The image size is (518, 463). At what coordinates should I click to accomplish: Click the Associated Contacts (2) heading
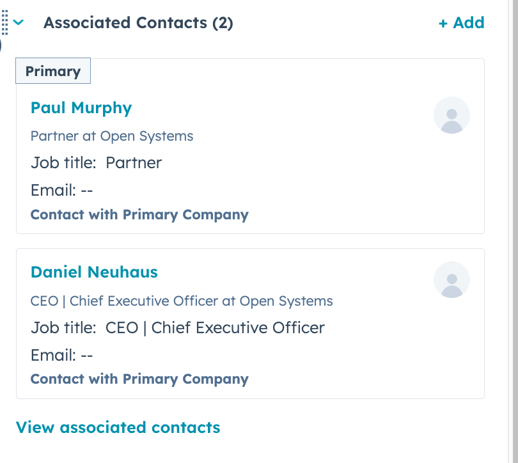[x=138, y=23]
